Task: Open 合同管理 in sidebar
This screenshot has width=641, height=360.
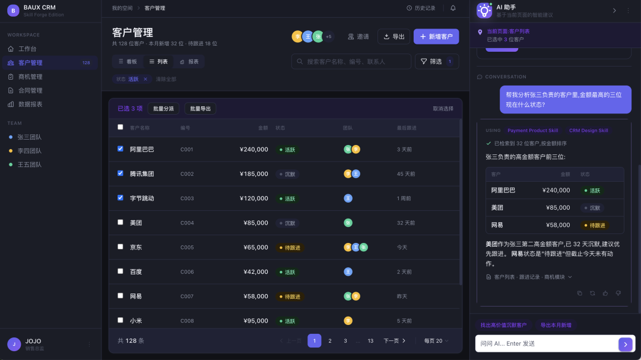Action: tap(50, 90)
